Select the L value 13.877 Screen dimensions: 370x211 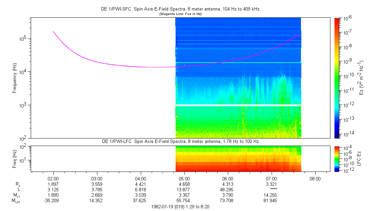pos(184,190)
